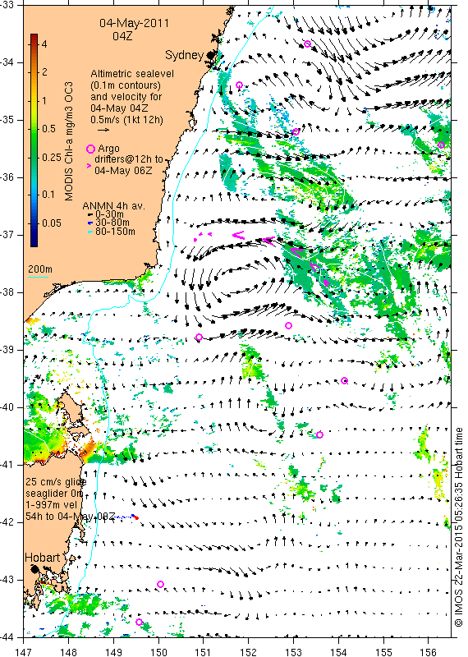Select Argo float circle near 35.4S 156.3E
Image resolution: width=468 pixels, height=657 pixels.
pyautogui.click(x=441, y=145)
